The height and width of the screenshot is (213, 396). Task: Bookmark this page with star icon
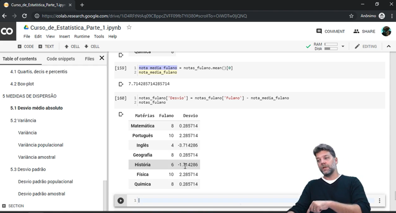tap(351, 16)
